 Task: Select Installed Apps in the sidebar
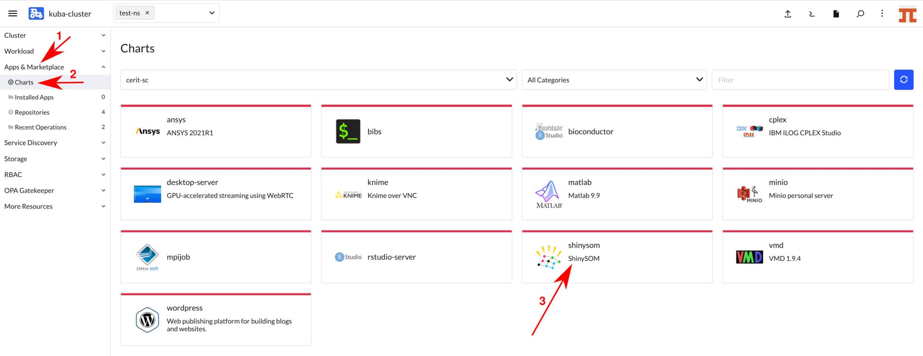pos(34,97)
